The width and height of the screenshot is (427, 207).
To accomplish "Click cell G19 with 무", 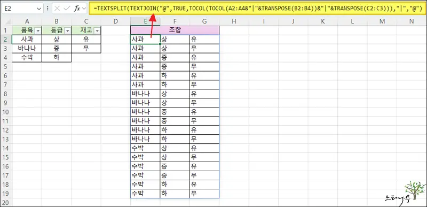I will (x=204, y=194).
